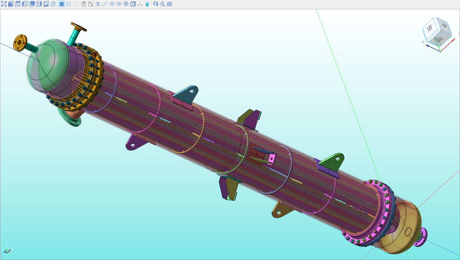This screenshot has width=460, height=260.
Task: Click the I-beam section toolbar icon
Action: (x=98, y=4)
